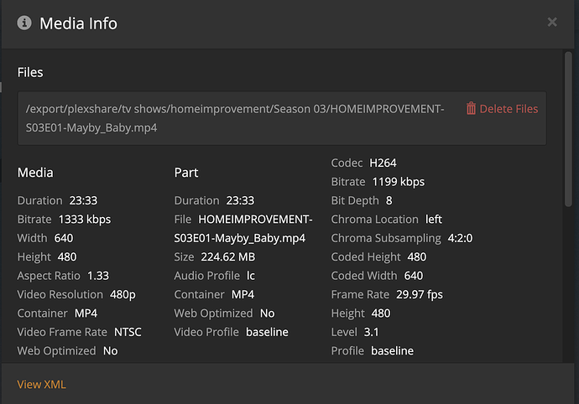Viewport: 579px width, 404px height.
Task: Click the Files section heading
Action: (x=30, y=72)
